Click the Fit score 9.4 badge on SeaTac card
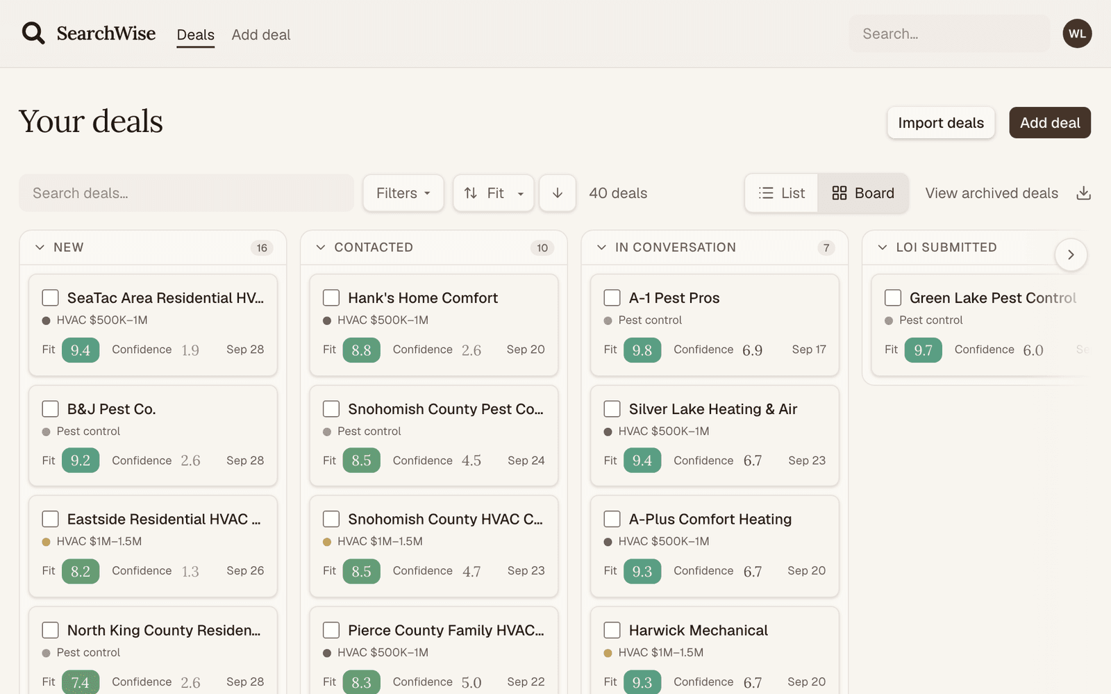The image size is (1111, 694). tap(81, 350)
